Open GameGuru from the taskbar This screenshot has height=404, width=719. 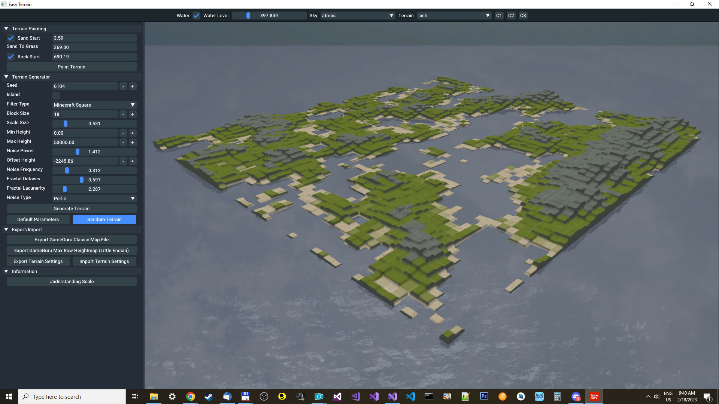click(x=594, y=396)
